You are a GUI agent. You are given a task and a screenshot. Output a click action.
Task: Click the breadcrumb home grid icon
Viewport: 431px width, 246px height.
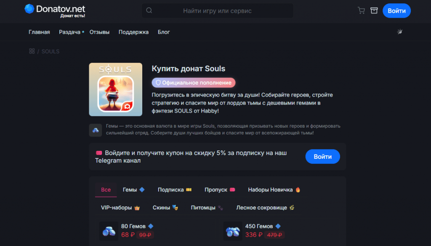32,51
